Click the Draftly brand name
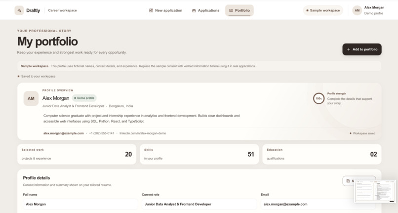This screenshot has height=213, width=398. click(x=33, y=10)
